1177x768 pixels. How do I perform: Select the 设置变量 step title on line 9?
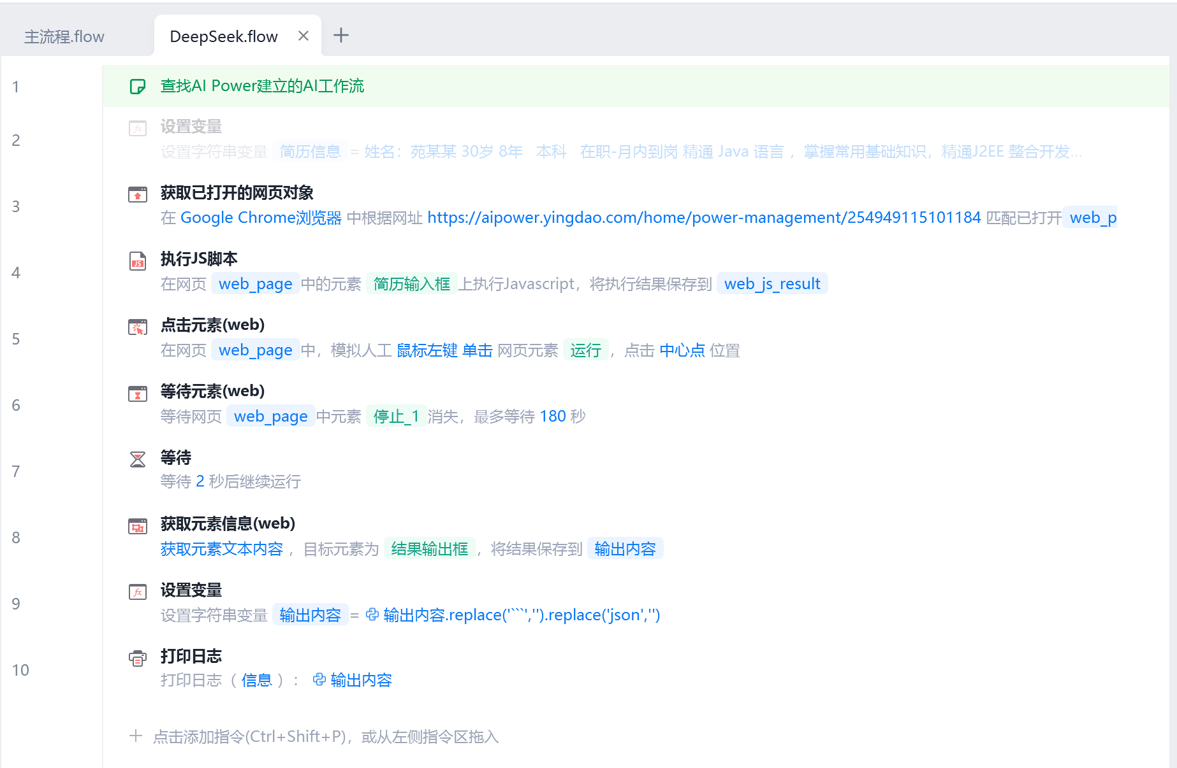coord(191,590)
